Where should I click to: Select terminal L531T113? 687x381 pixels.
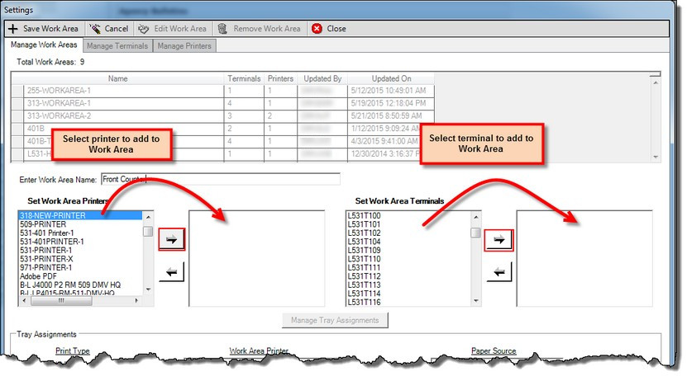click(x=364, y=285)
